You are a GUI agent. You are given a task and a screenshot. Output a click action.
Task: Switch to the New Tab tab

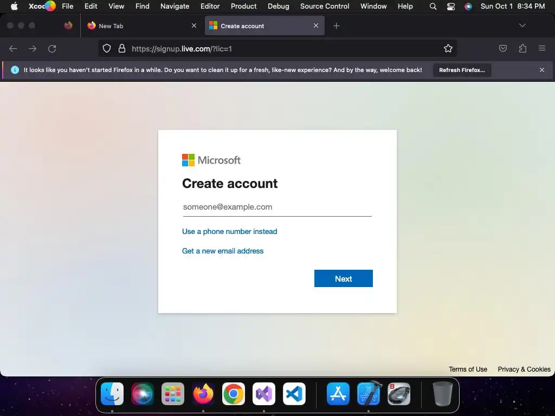click(141, 25)
